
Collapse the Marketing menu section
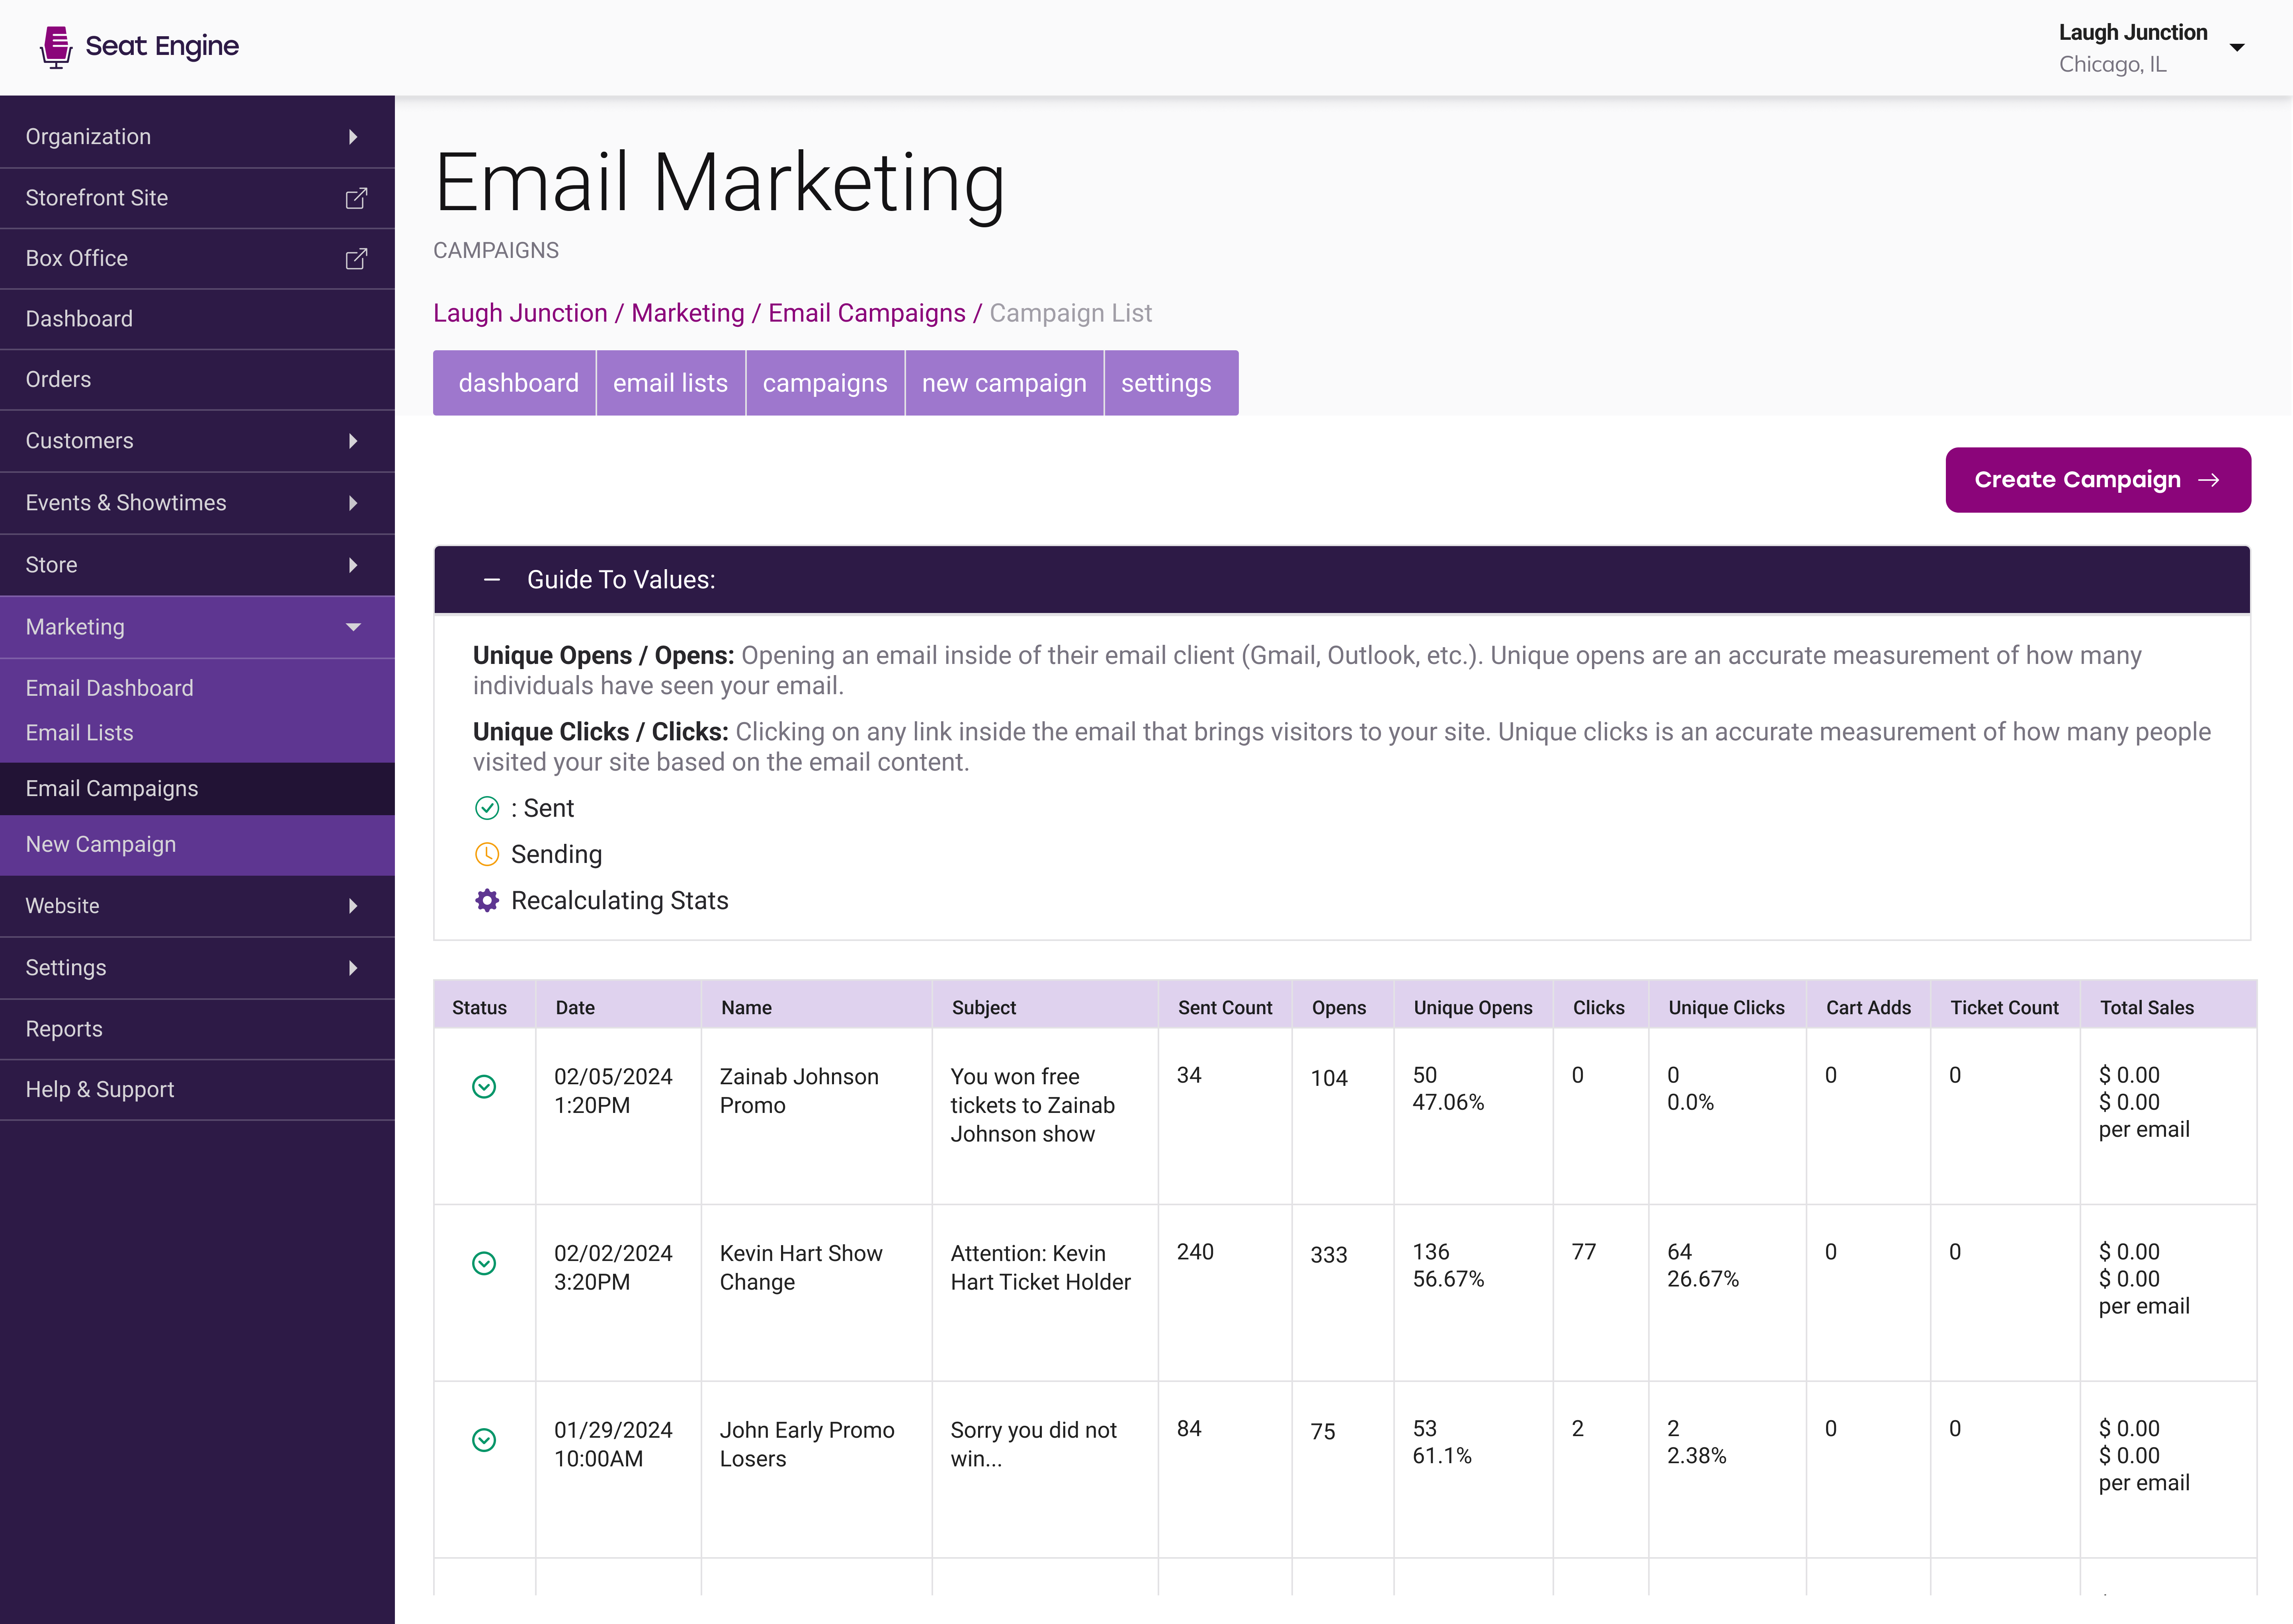click(x=353, y=627)
